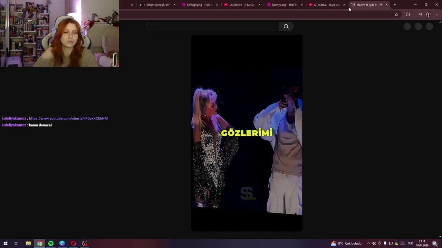
Task: Open the Windows Start menu
Action: coord(6,244)
